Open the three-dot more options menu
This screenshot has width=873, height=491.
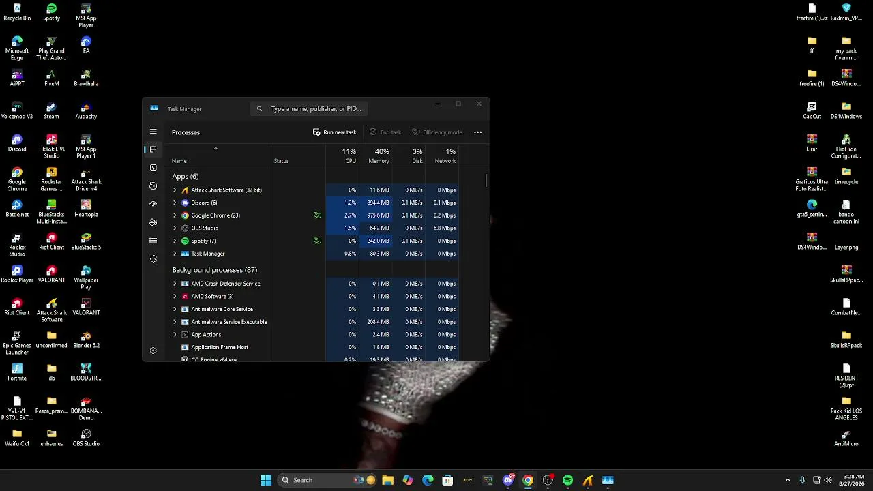[477, 132]
